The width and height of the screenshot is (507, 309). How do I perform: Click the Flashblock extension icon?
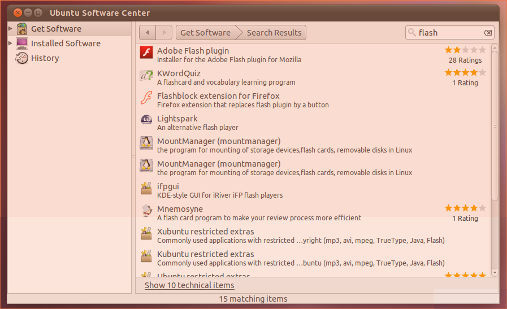(146, 98)
